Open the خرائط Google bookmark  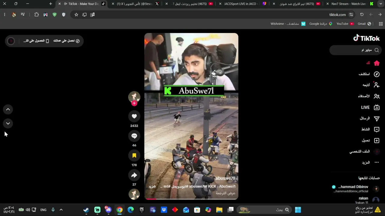pos(321,24)
